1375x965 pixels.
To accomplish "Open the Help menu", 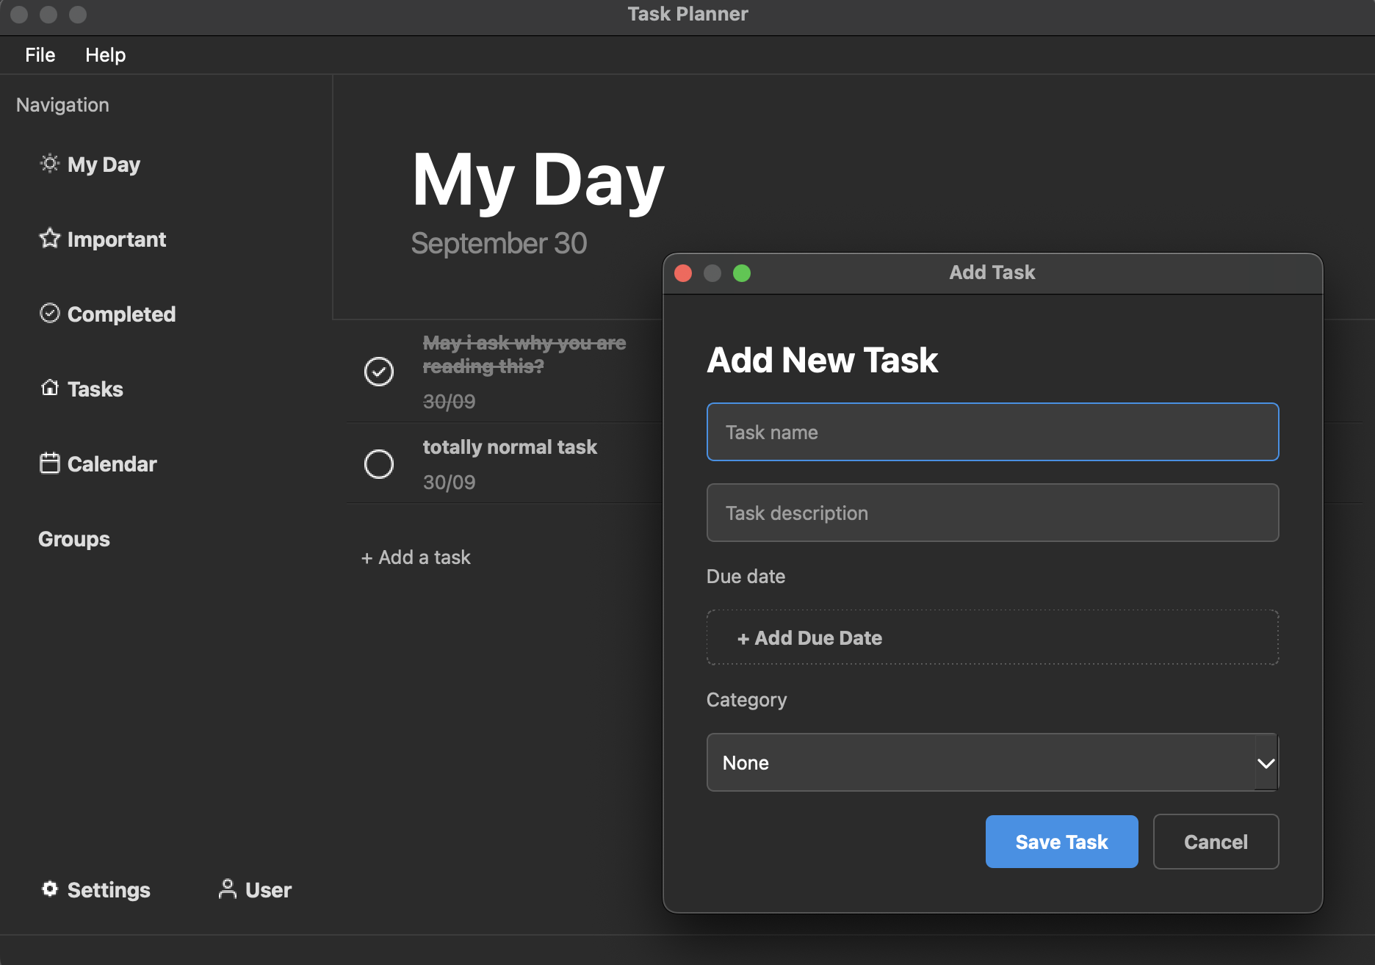I will (105, 55).
